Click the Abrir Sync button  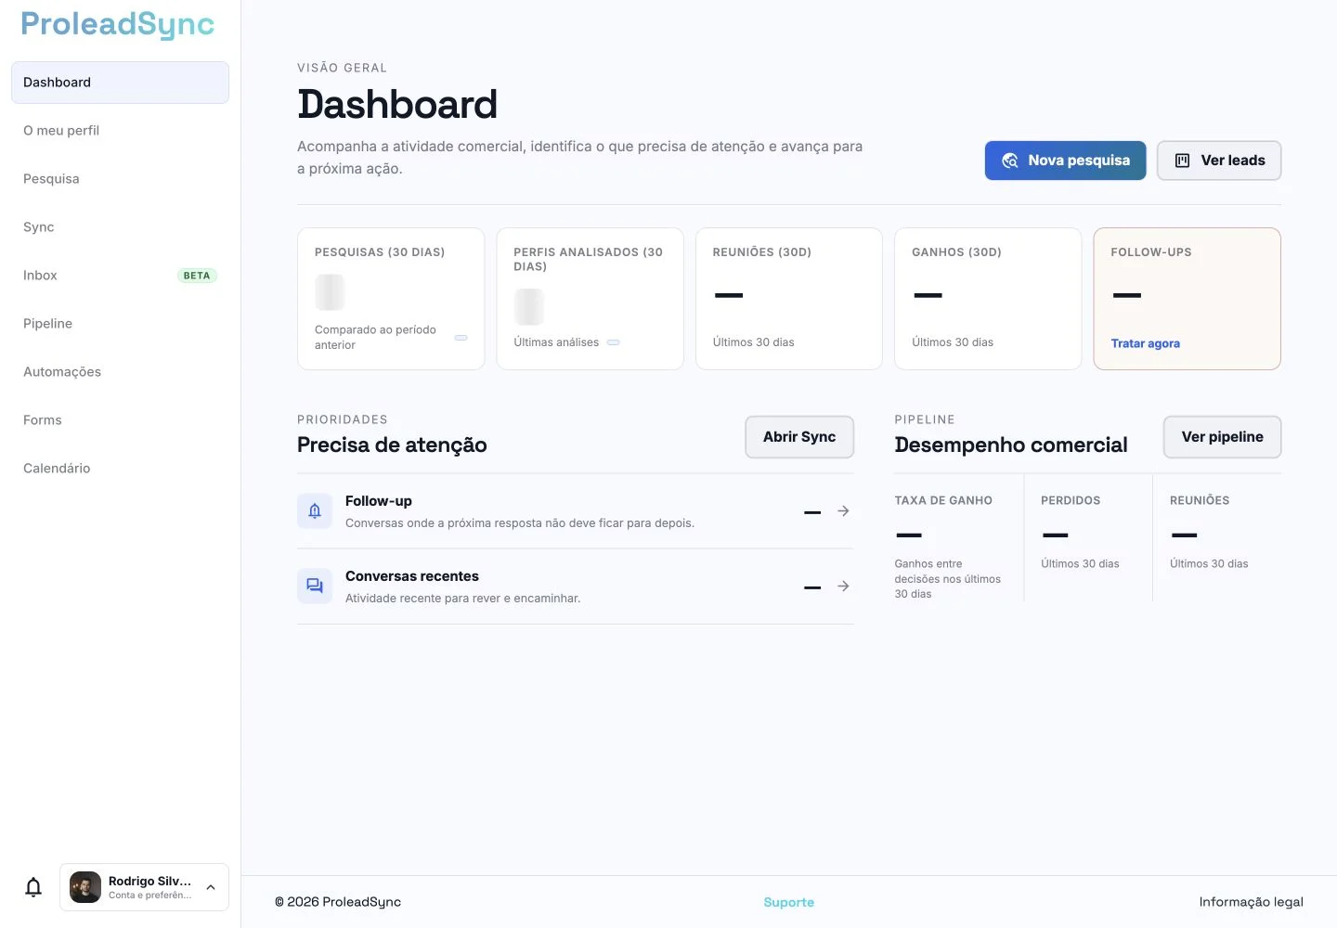pos(799,437)
